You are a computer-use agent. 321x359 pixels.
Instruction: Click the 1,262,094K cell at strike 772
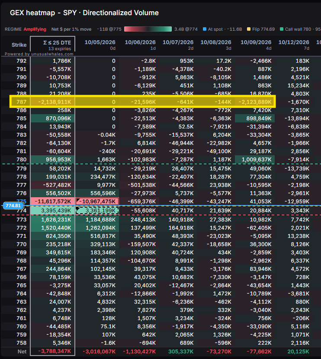pos(97,228)
